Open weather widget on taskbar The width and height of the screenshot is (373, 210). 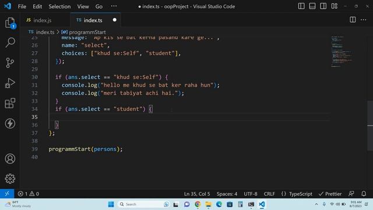pos(18,204)
